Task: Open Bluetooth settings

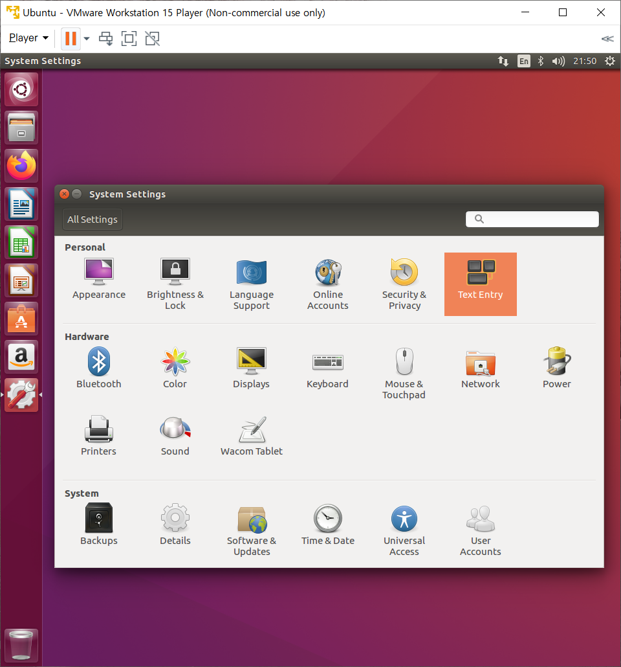Action: [98, 368]
